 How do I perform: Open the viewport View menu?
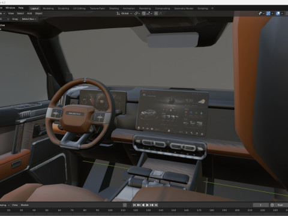pos(11,13)
